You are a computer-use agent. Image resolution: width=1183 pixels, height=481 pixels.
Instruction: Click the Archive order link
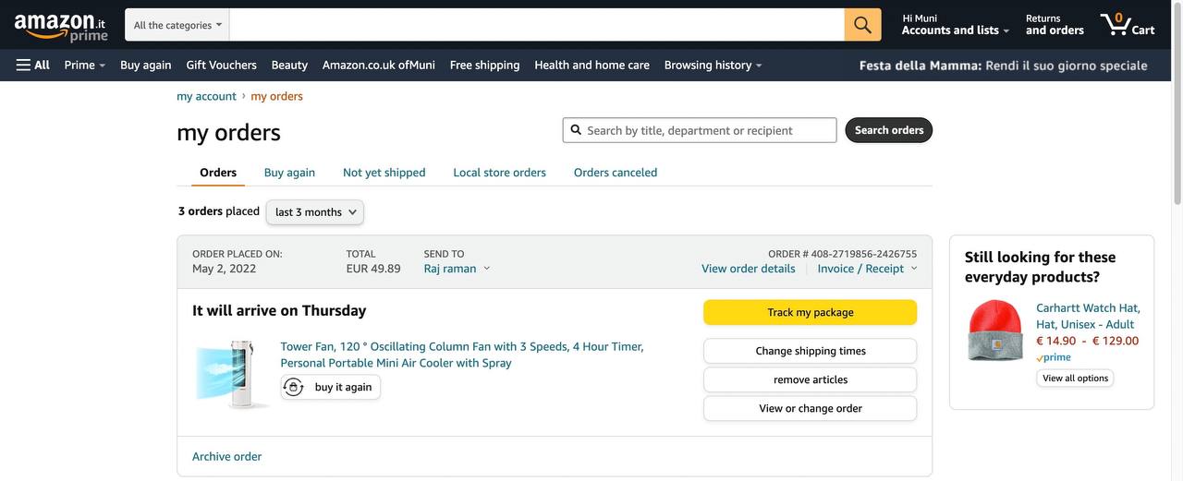pyautogui.click(x=226, y=456)
